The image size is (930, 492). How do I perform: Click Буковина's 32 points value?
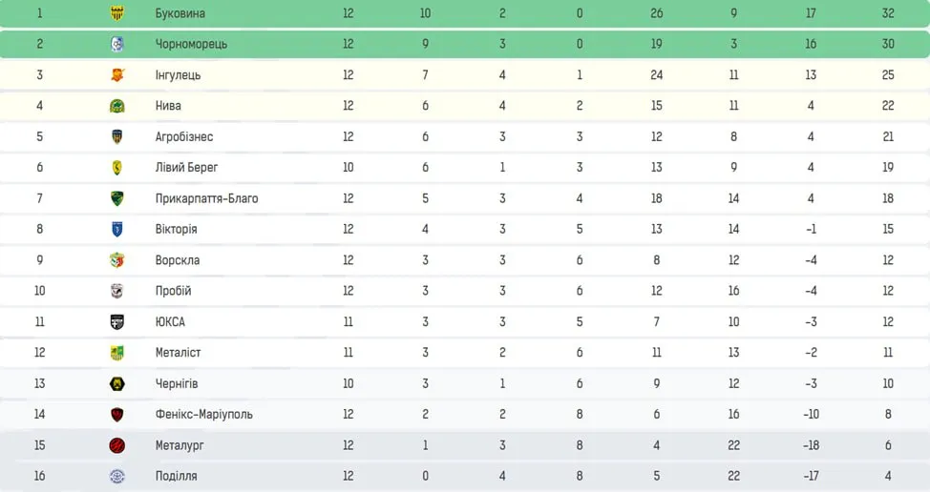click(888, 13)
